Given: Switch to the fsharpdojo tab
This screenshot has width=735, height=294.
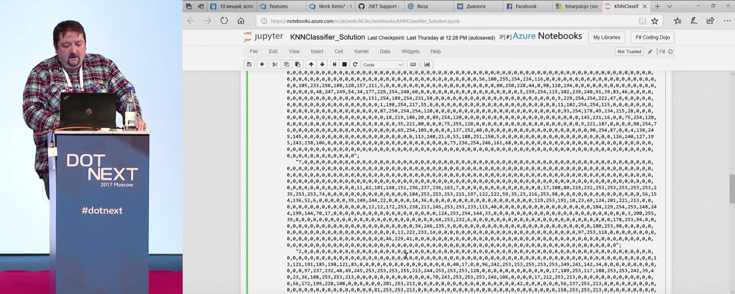Looking at the screenshot, I should pos(578,6).
